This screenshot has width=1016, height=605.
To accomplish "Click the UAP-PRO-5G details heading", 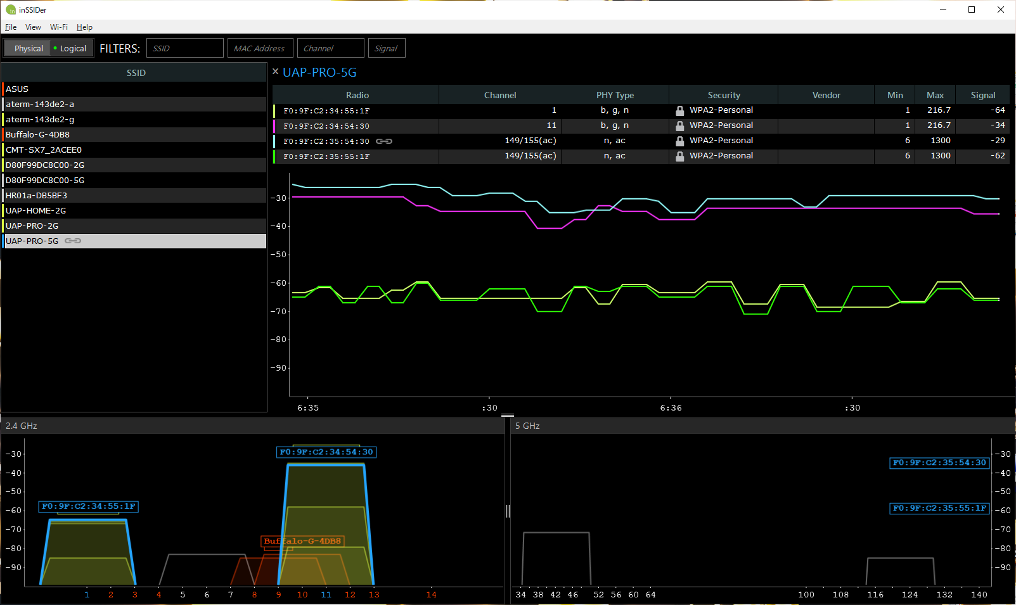I will (319, 73).
